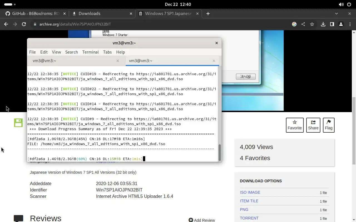Open terminal Help menu
This screenshot has height=222, width=356.
coord(120,52)
